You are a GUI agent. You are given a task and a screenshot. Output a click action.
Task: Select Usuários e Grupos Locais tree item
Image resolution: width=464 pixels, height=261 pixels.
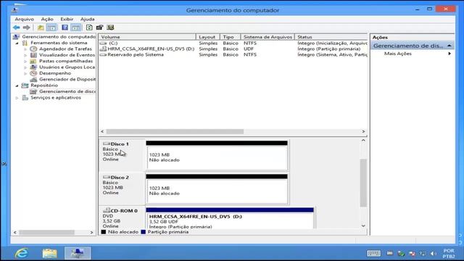point(67,67)
